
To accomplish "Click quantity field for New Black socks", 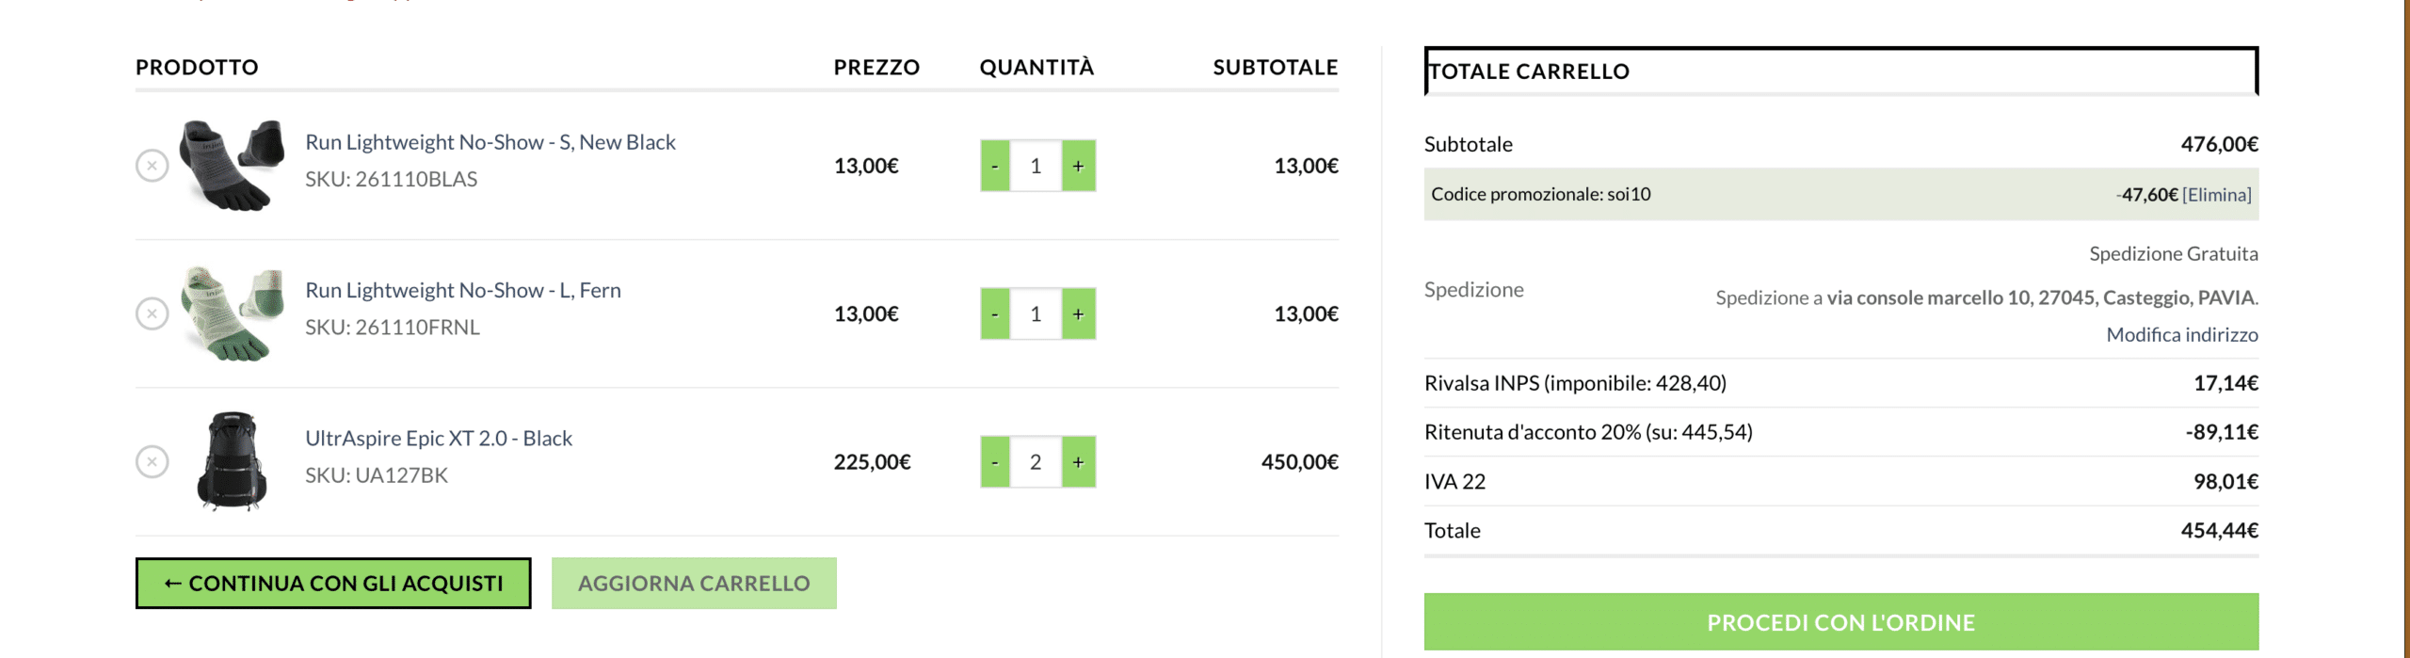I will (x=1036, y=166).
